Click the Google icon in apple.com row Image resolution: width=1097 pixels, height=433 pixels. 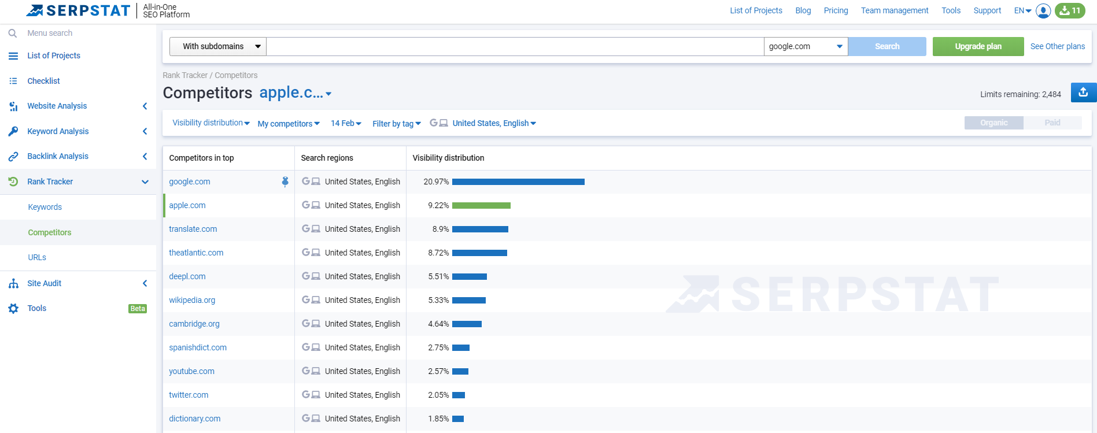306,205
